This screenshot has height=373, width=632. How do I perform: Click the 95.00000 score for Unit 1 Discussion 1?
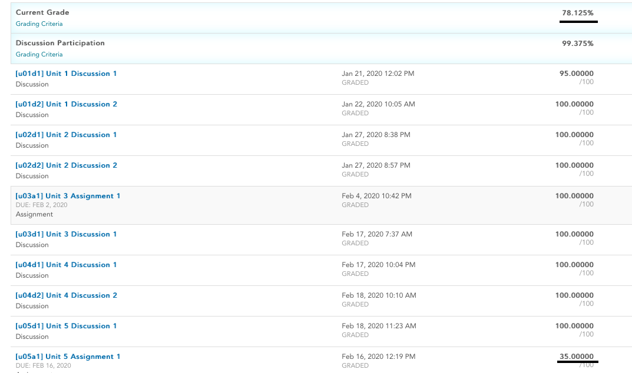coord(577,74)
